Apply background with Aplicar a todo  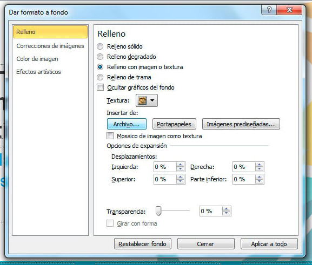pos(269,244)
